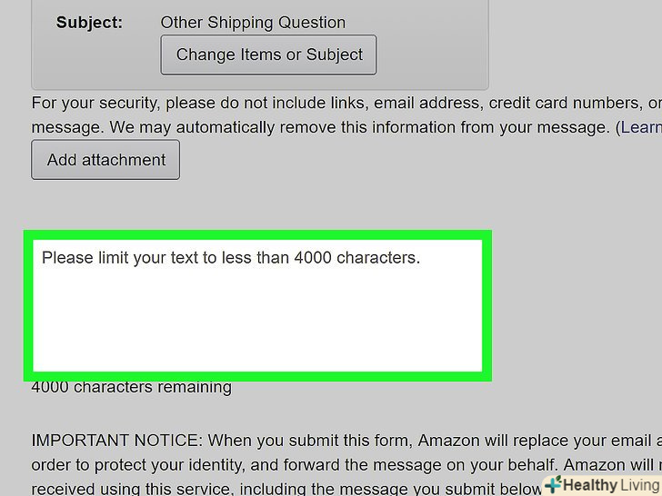Screen dimensions: 662x496
Task: Click the IMPORTANT NOTICE heading text
Action: pyautogui.click(x=115, y=441)
